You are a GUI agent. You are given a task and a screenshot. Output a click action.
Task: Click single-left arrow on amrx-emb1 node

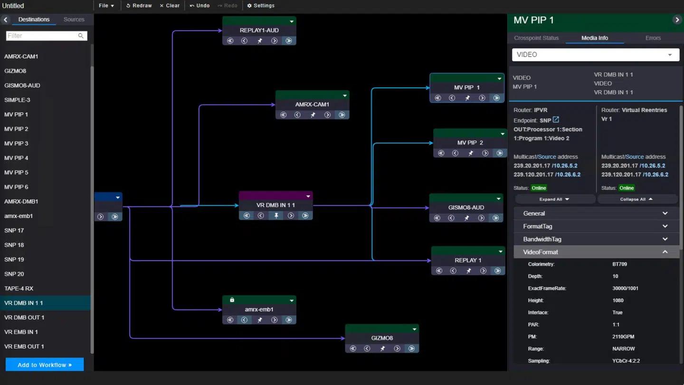[244, 320]
